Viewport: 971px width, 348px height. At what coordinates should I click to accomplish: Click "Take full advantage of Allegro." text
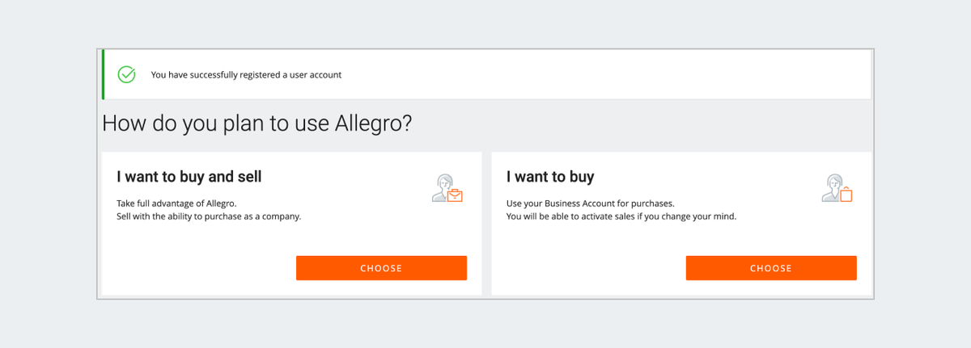pos(177,203)
